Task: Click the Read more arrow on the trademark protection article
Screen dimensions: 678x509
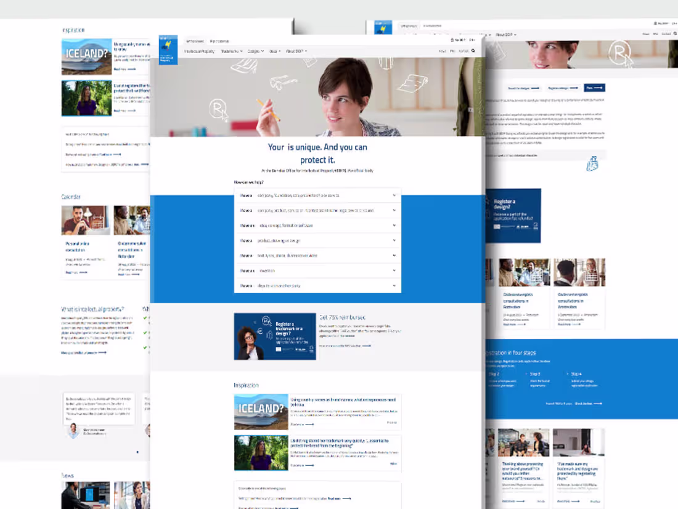Action: click(309, 465)
